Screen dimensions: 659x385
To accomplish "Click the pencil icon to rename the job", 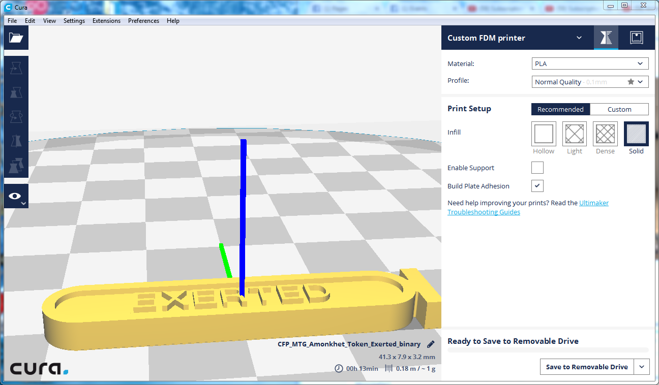I will tap(431, 344).
